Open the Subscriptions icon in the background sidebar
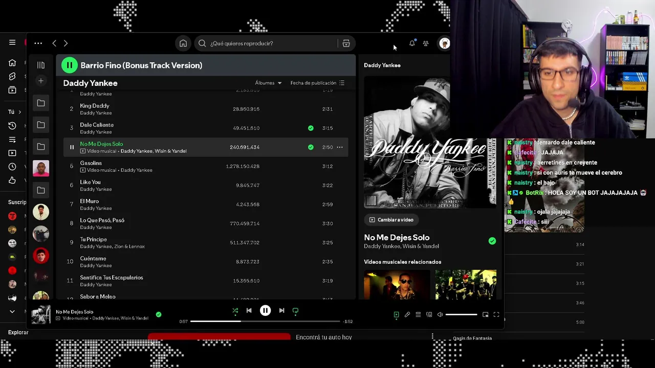655x368 pixels. [12, 90]
